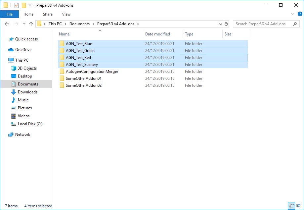Select the AutogenConfigurationMerger folder

tap(92, 72)
